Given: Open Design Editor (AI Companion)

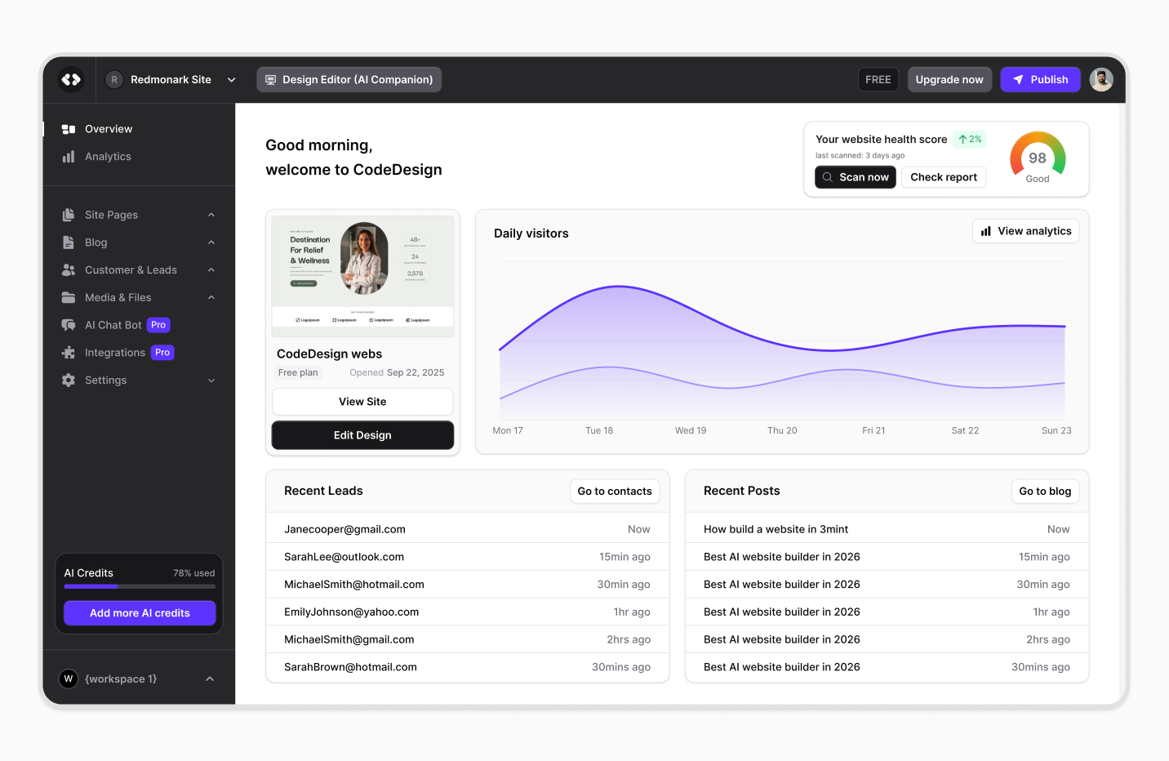Looking at the screenshot, I should pos(349,79).
